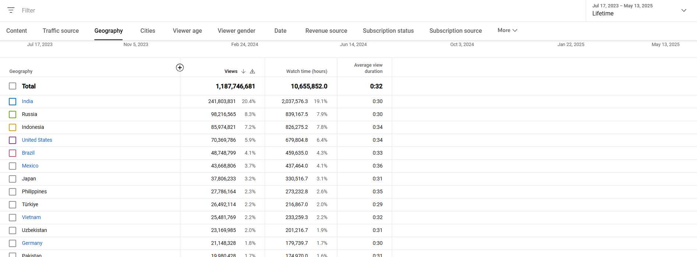Check the Türkiye row checkbox
Screen dimensions: 697x257
[13, 205]
